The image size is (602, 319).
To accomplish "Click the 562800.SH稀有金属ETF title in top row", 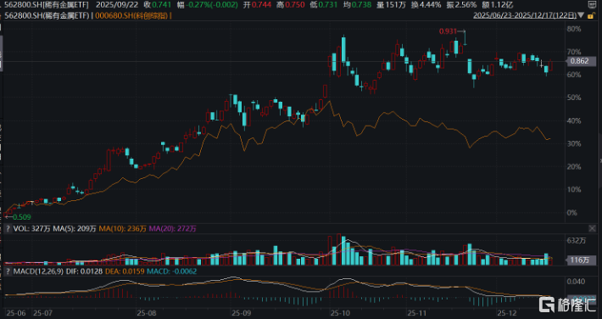I will tap(46, 5).
